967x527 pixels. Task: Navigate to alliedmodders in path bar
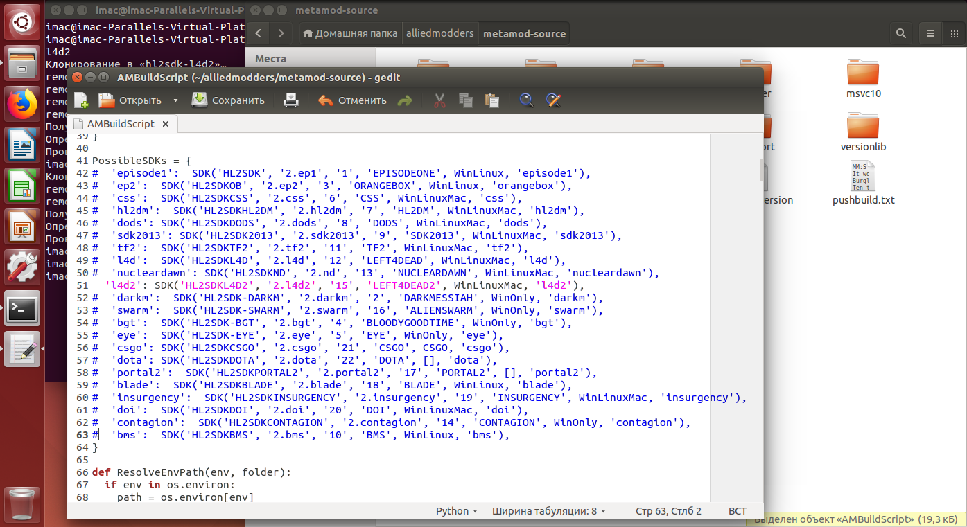(440, 33)
